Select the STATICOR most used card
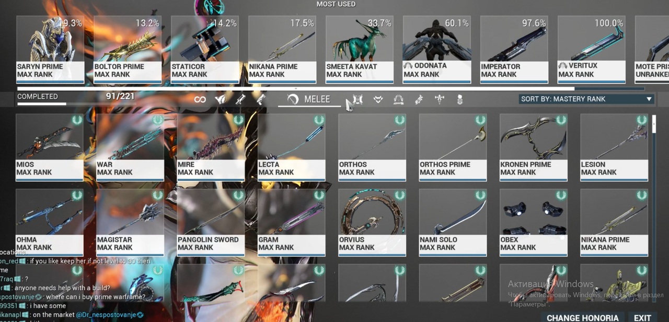 [x=205, y=49]
